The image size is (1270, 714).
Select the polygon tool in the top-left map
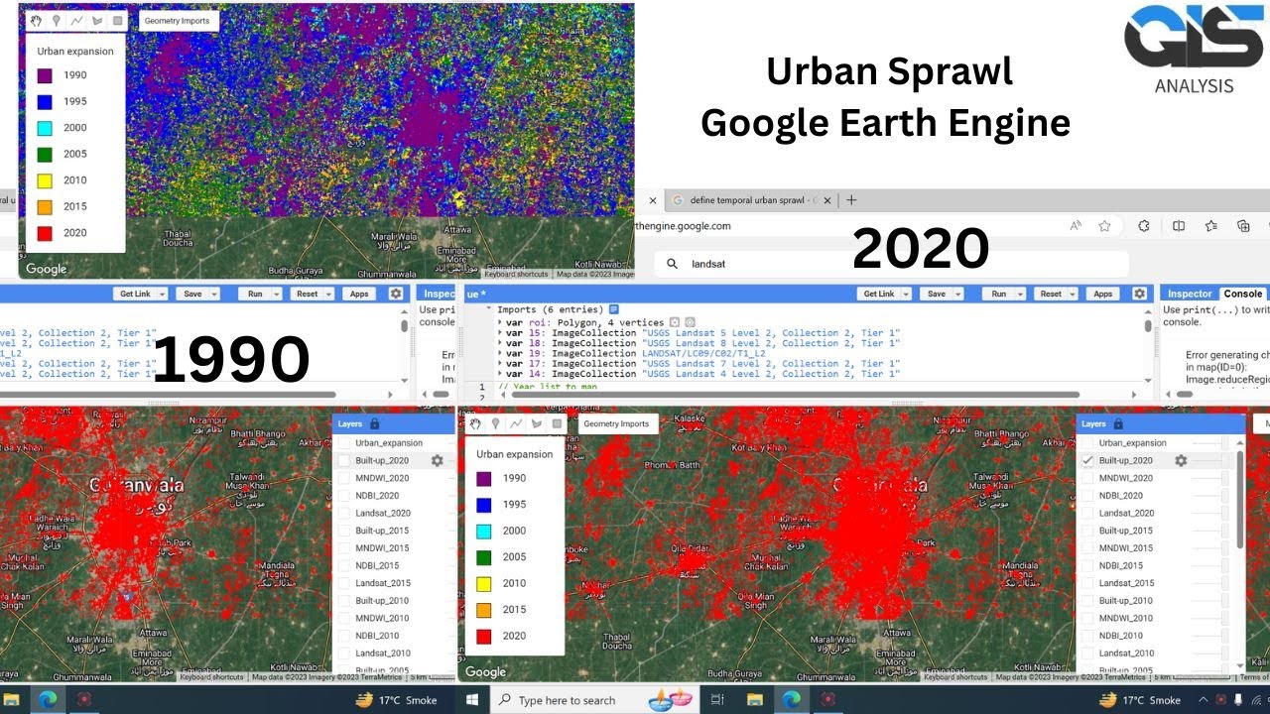coord(97,20)
